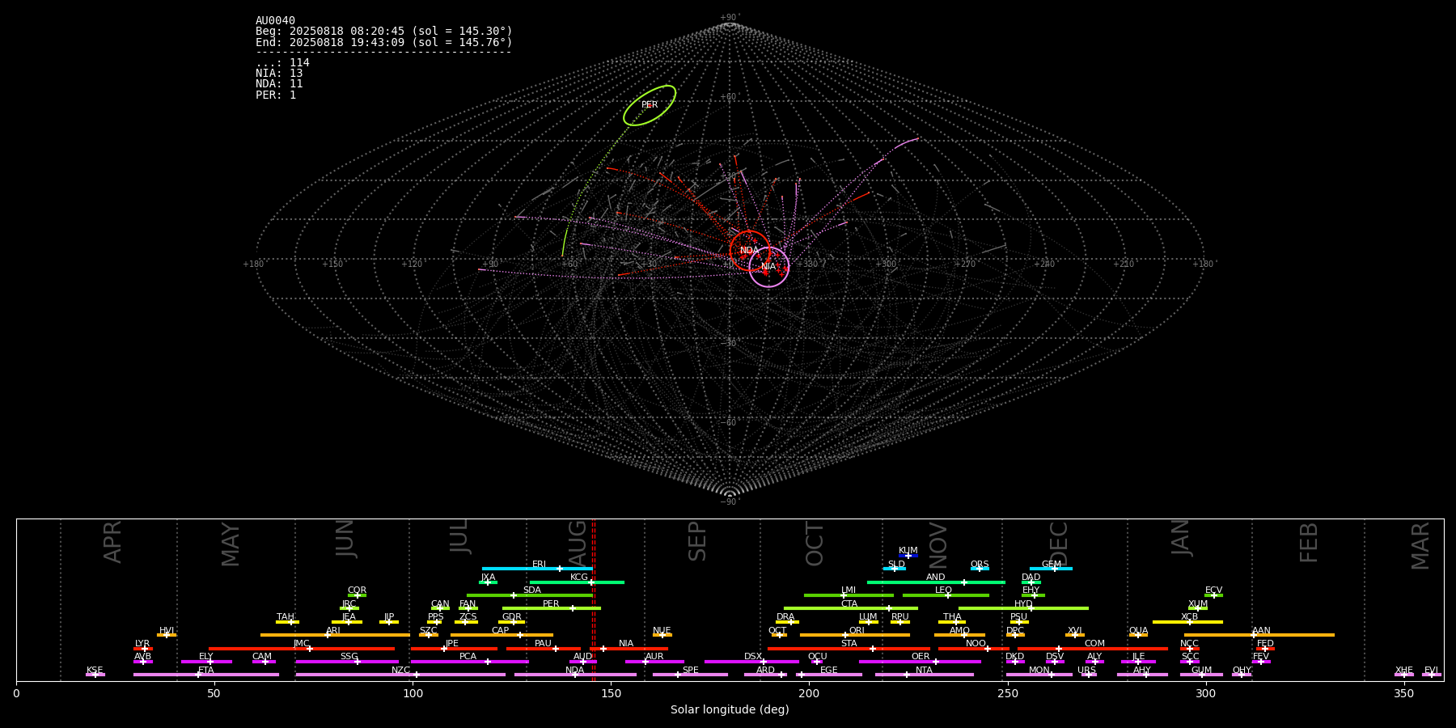Click the AUG month label

tap(578, 541)
